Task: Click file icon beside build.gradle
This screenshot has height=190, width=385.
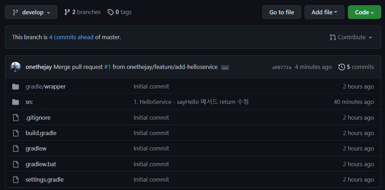Action: pos(16,133)
